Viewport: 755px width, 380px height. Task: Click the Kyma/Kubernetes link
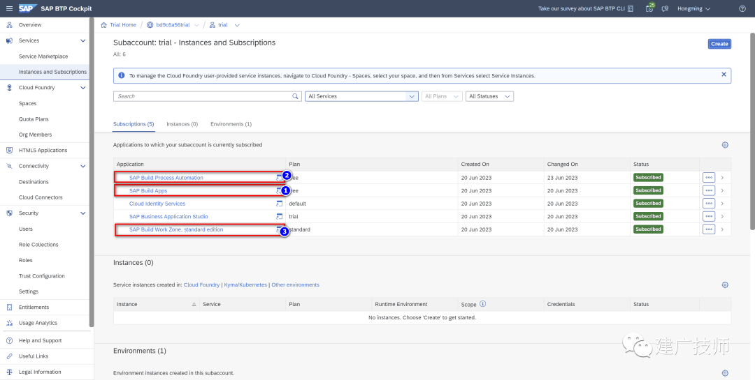click(245, 285)
